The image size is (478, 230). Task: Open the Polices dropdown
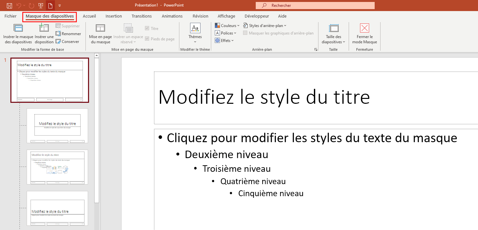tap(226, 33)
